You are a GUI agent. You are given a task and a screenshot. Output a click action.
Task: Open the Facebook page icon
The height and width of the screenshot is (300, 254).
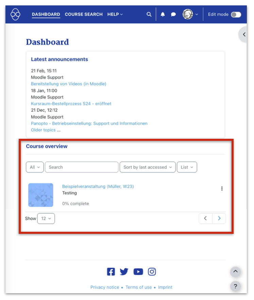111,271
